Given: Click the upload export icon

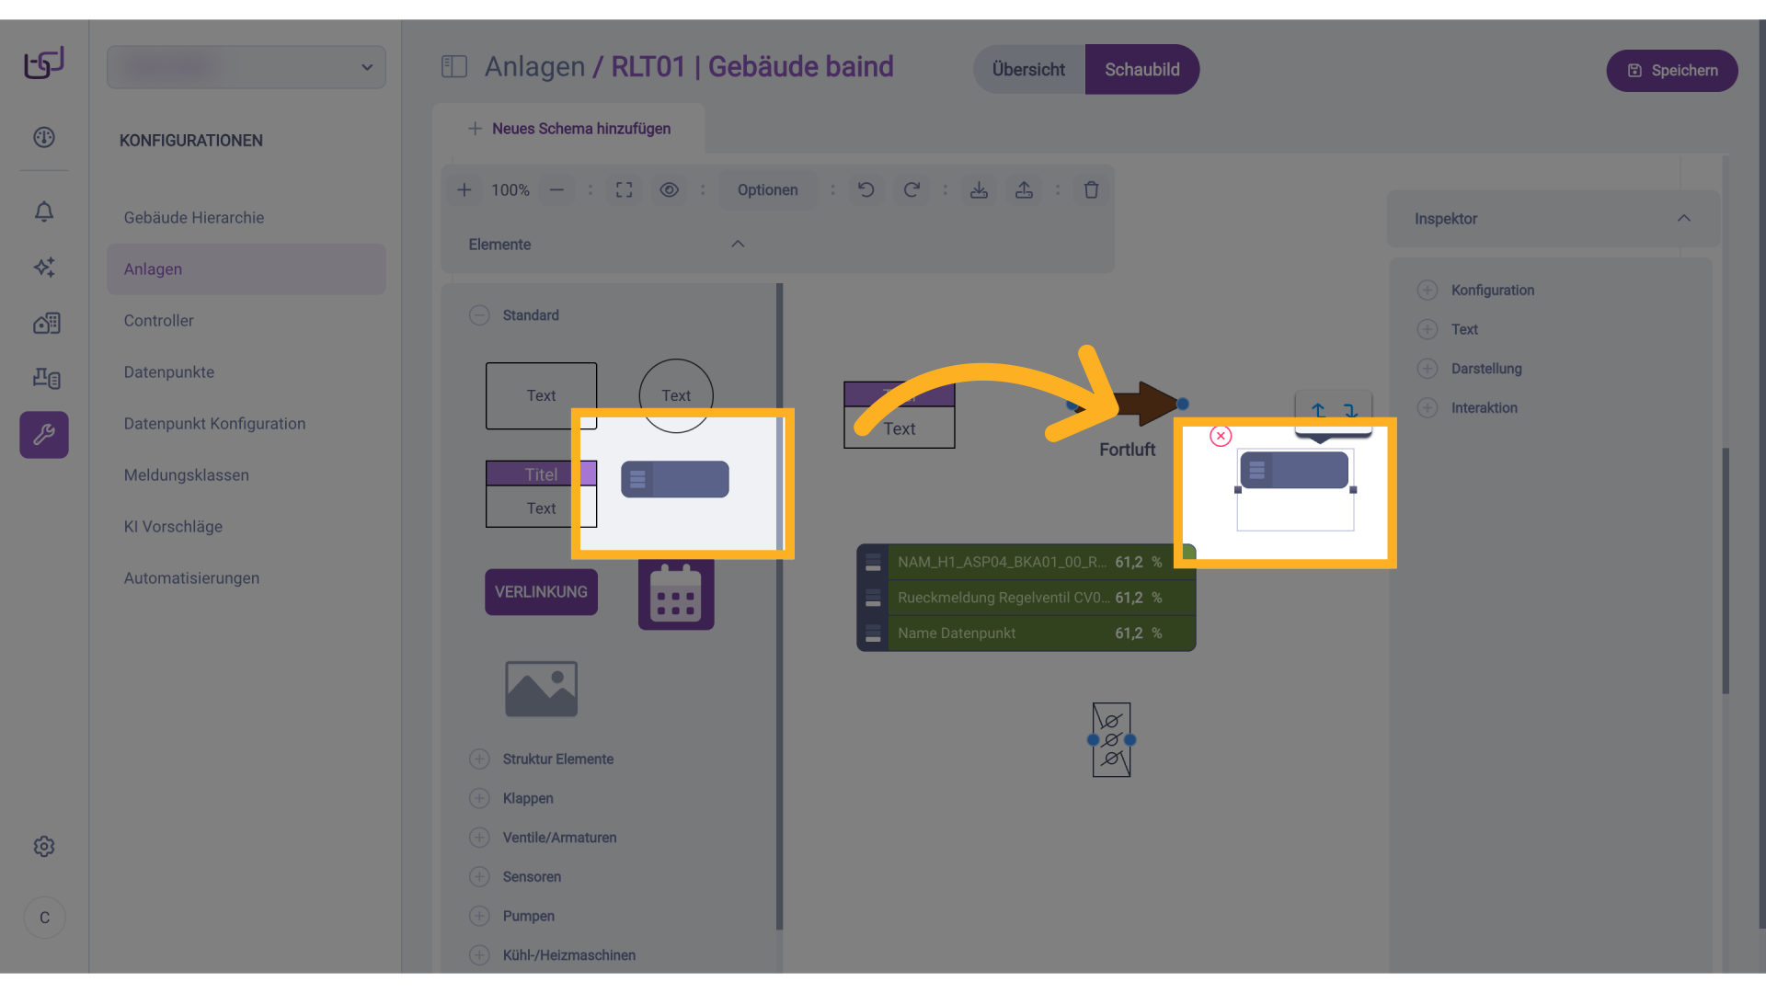Looking at the screenshot, I should pos(1024,190).
